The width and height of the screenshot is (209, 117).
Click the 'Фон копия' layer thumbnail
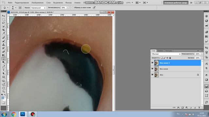[x=156, y=69]
